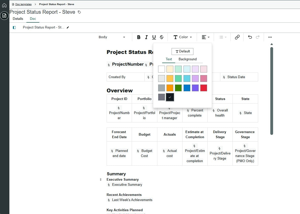This screenshot has width=300, height=214.
Task: Collapse the text Color dropdown
Action: pyautogui.click(x=183, y=37)
